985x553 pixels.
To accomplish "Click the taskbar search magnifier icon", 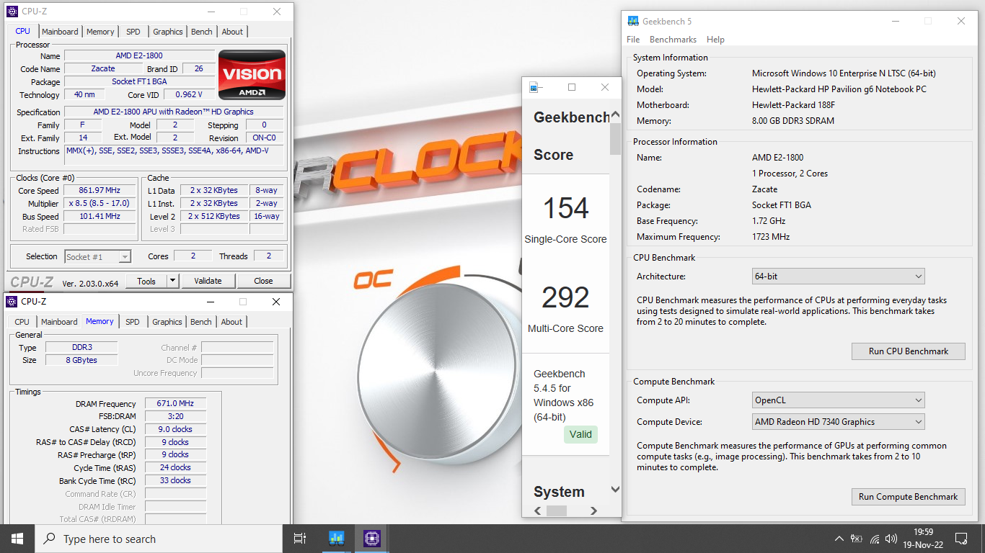I will pos(49,539).
